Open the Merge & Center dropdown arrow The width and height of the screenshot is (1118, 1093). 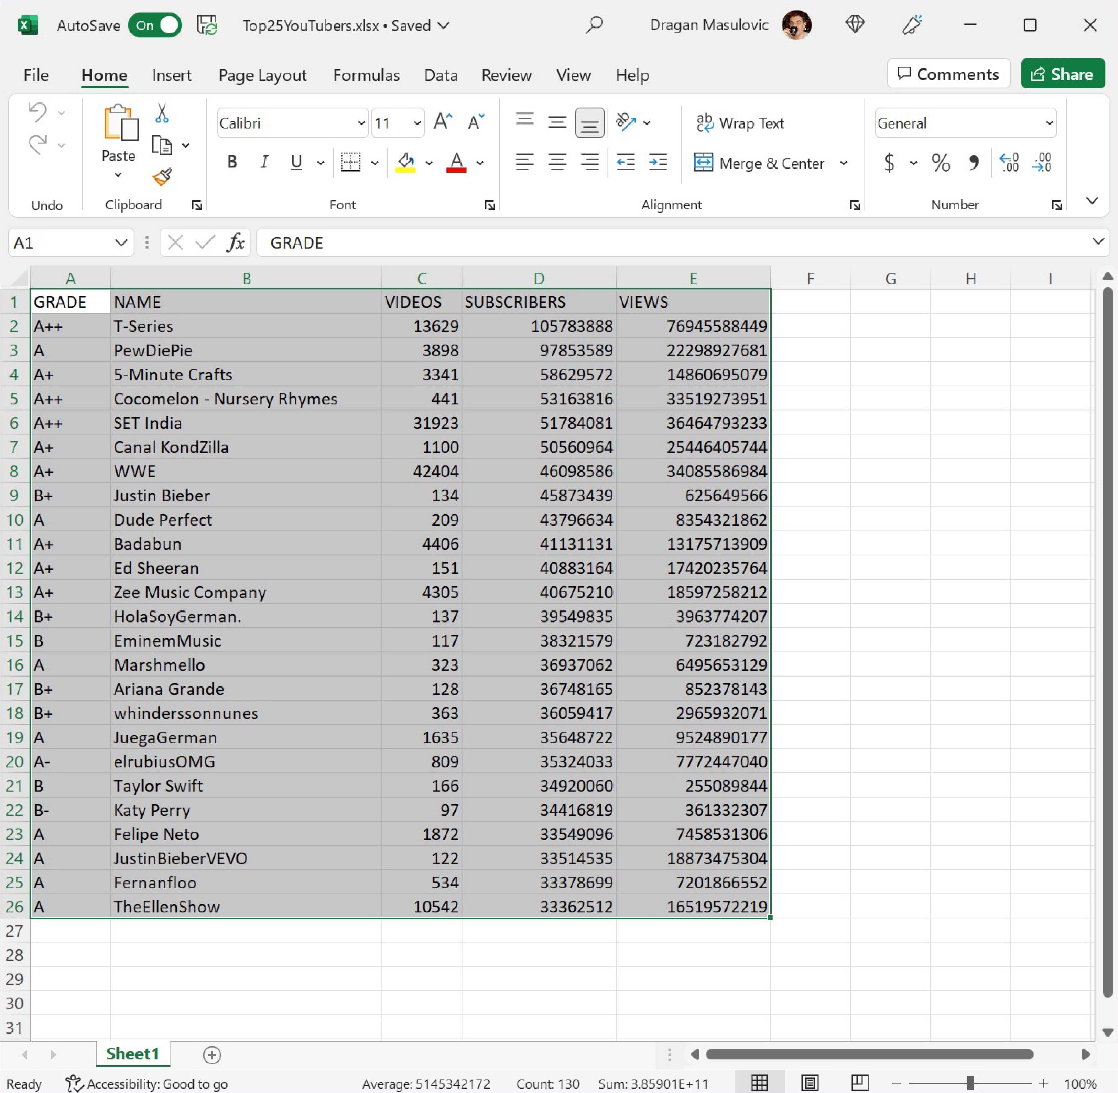(844, 163)
